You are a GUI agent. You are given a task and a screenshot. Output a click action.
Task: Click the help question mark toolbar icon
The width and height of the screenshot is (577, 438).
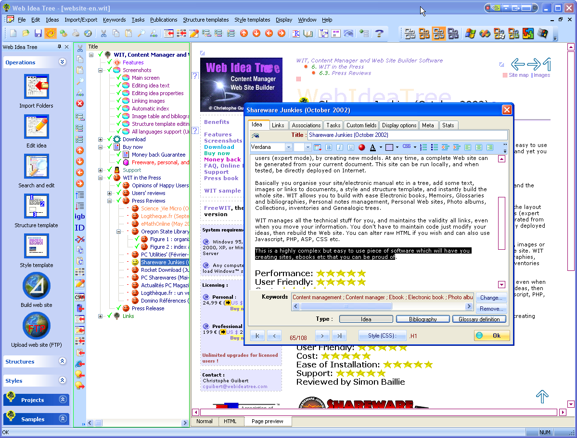[x=379, y=33]
